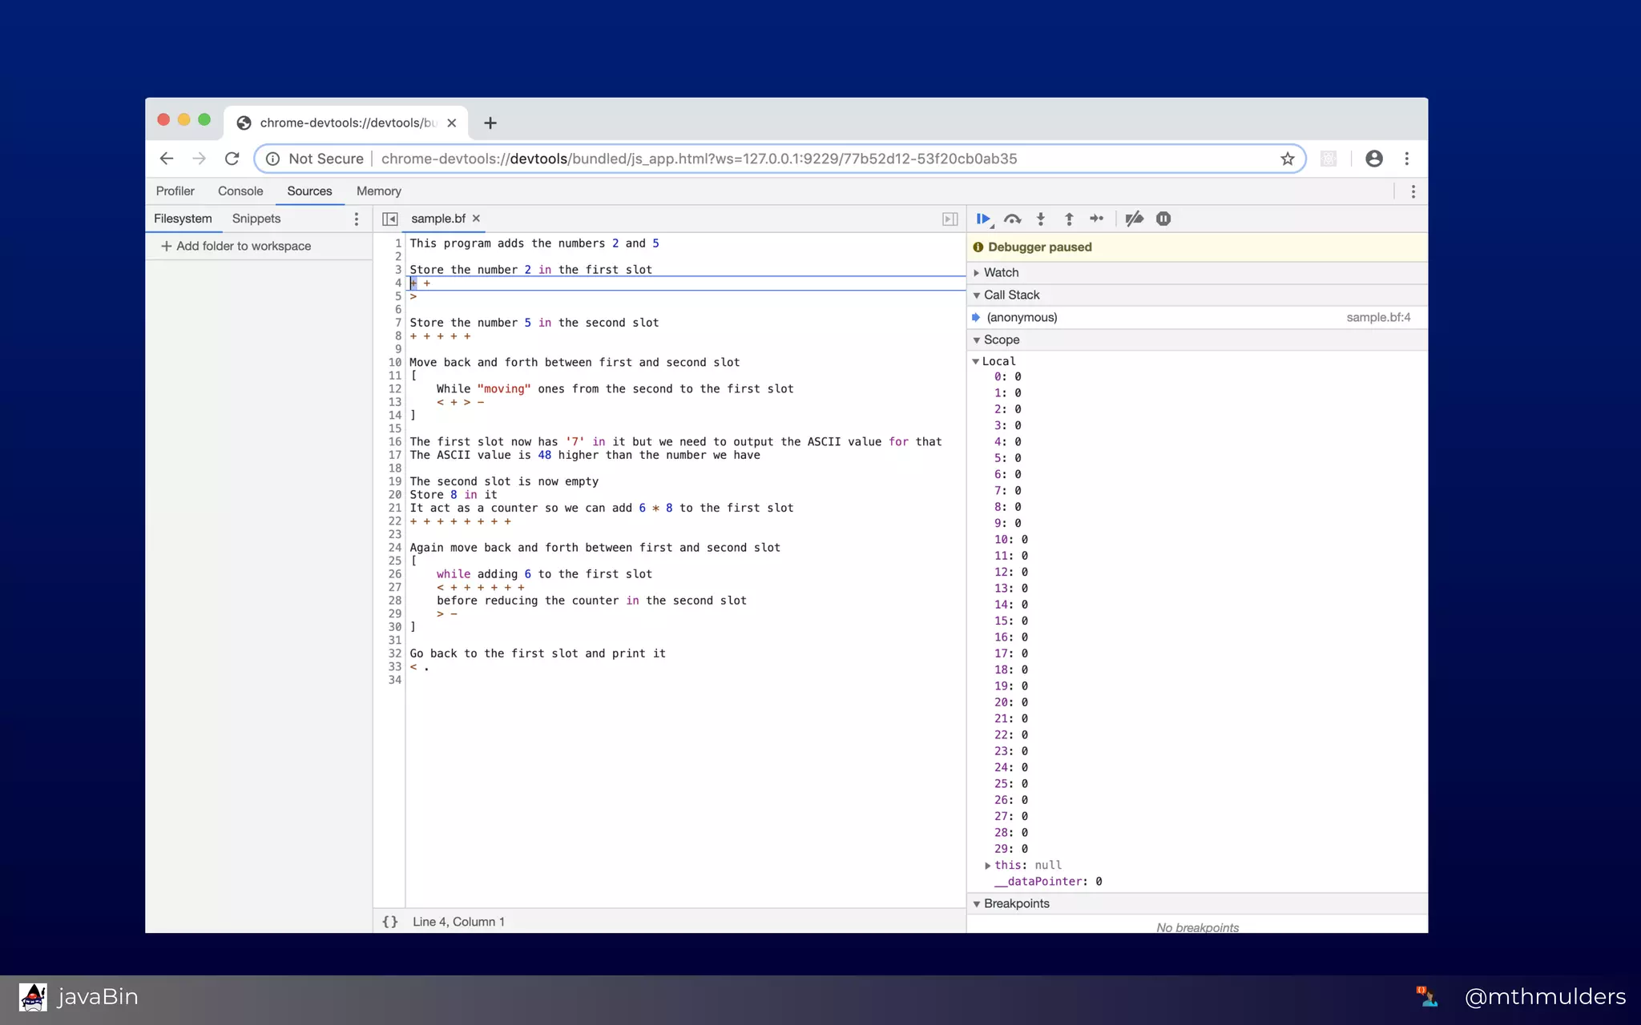Toggle Pause on exceptions button

[1163, 219]
